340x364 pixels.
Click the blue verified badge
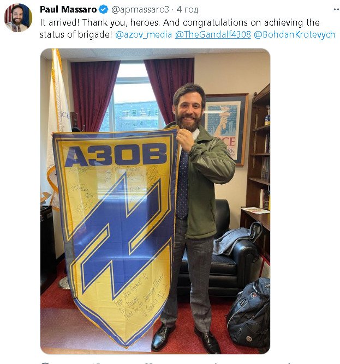click(x=104, y=9)
